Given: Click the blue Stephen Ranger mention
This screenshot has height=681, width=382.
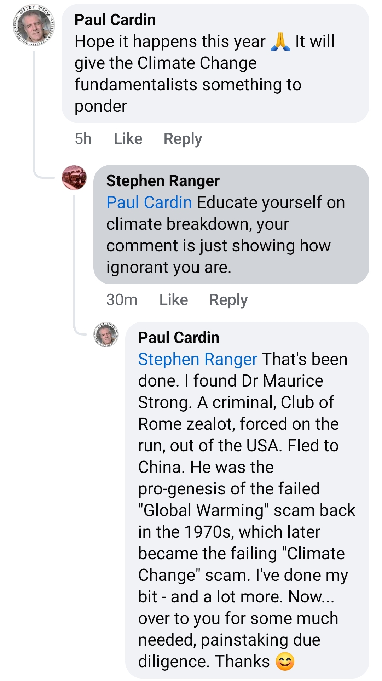Looking at the screenshot, I should click(197, 359).
